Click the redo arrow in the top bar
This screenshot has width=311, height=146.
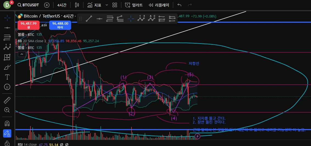[x=190, y=5]
